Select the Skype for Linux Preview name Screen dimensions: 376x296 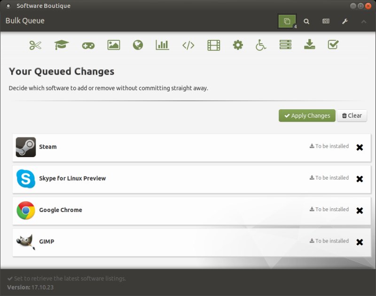(72, 179)
